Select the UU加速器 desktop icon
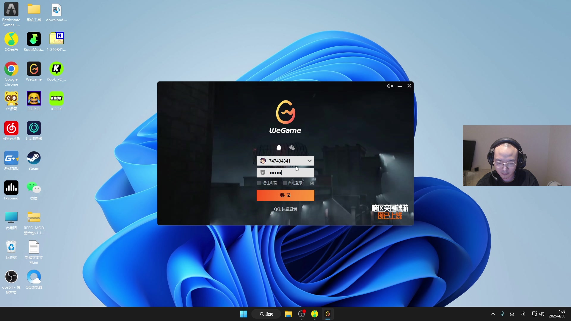Screen dimensions: 571x321 [34, 131]
